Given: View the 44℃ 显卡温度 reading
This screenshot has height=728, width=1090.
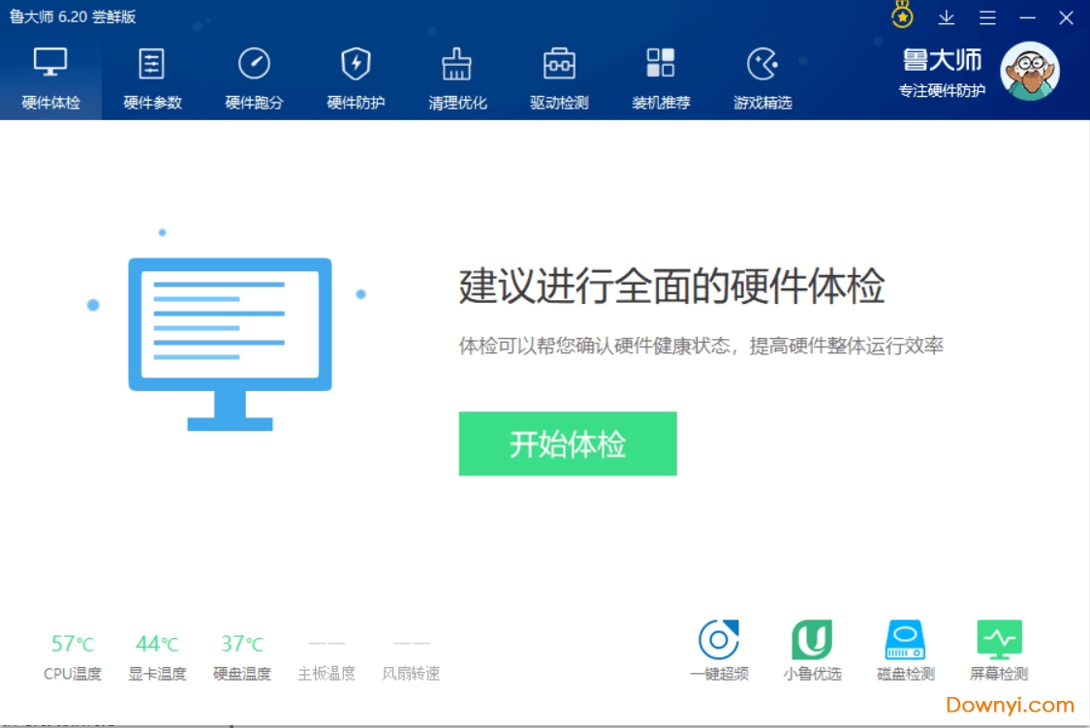Looking at the screenshot, I should [x=157, y=645].
